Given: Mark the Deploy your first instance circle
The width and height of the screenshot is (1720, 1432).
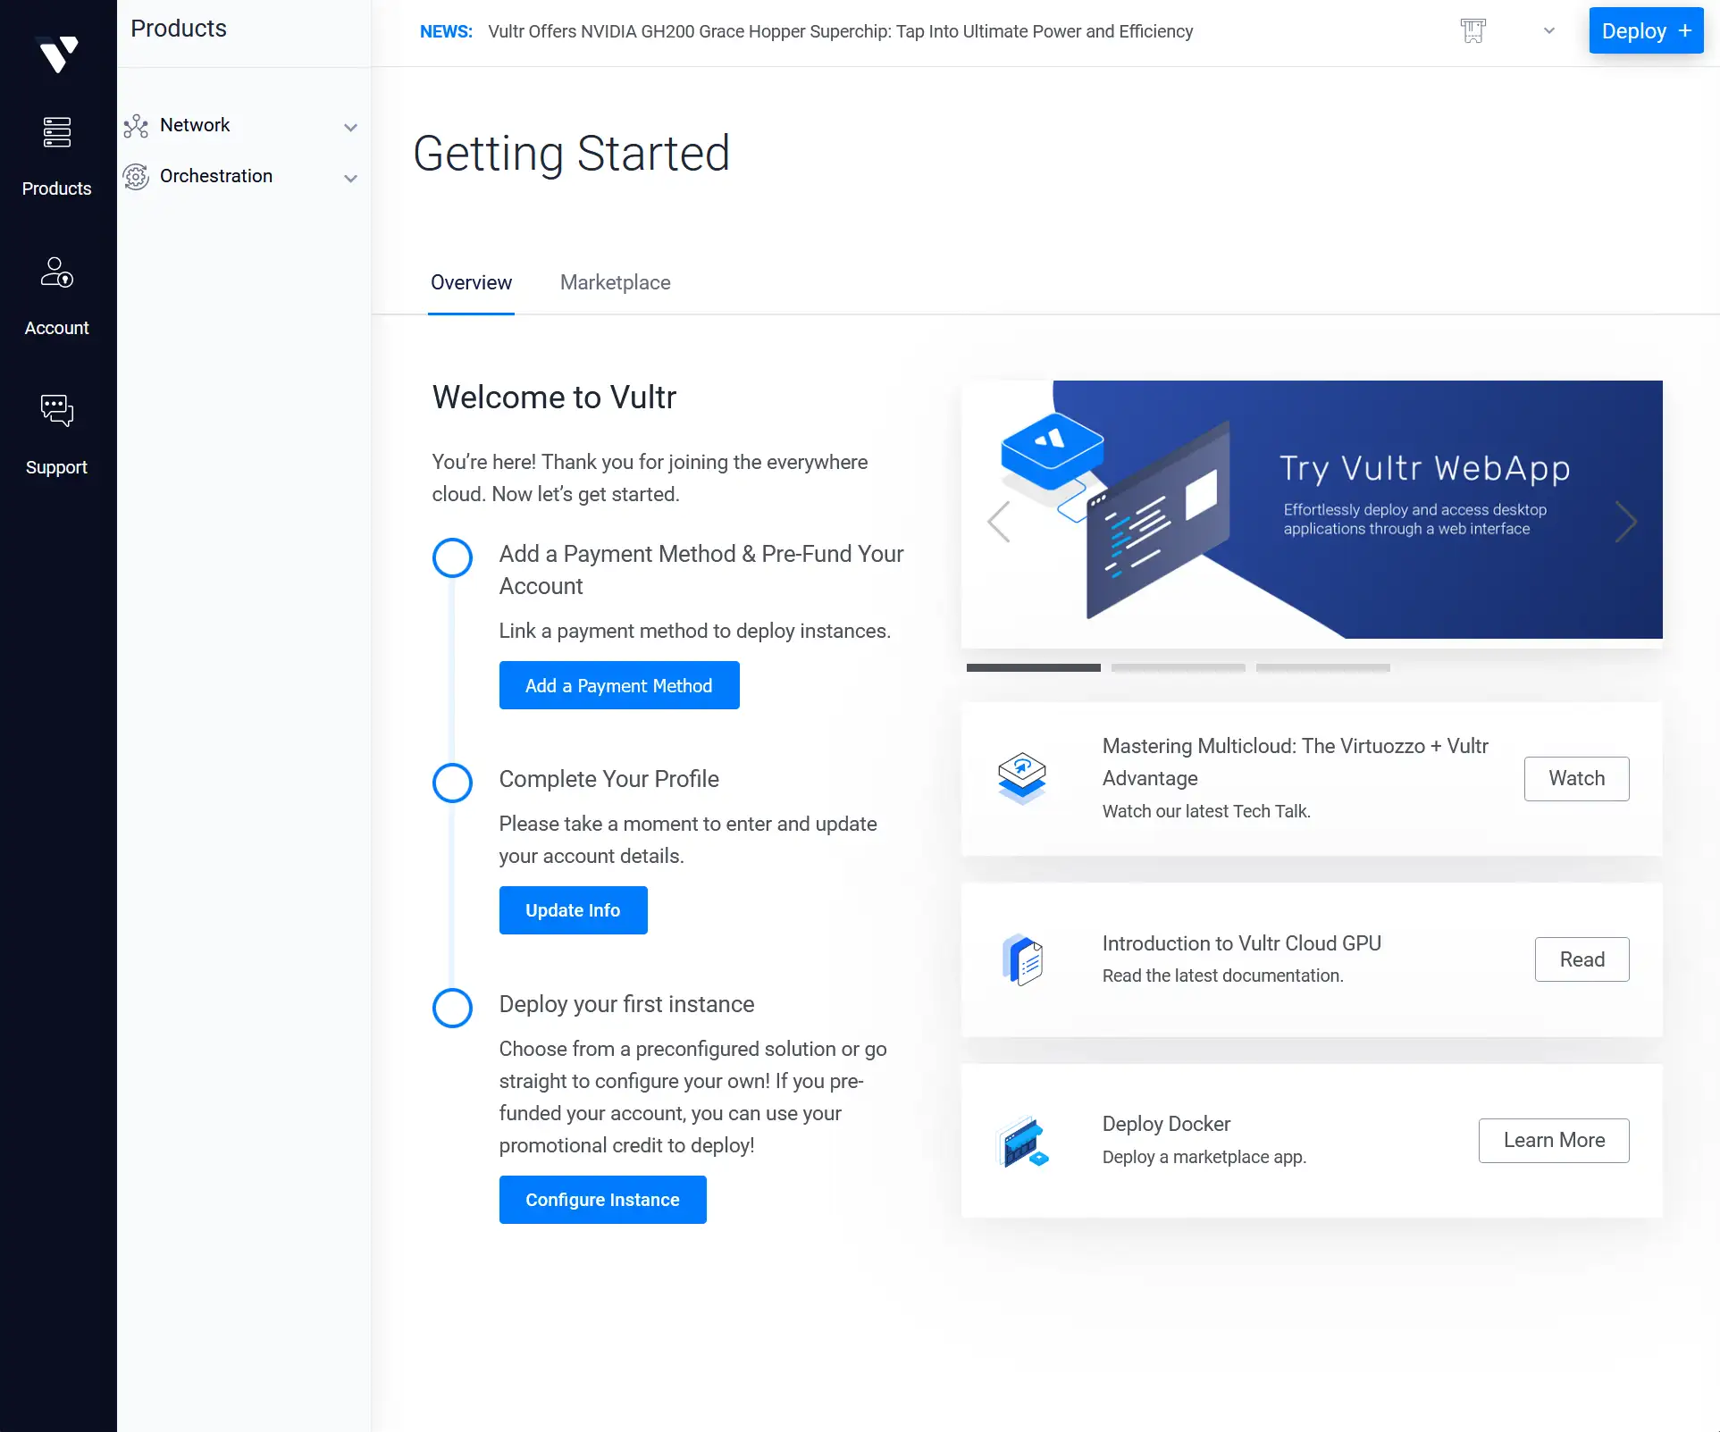Looking at the screenshot, I should (452, 1008).
